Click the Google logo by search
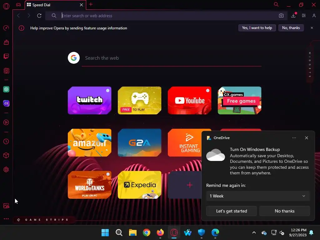This screenshot has height=240, width=320. (x=74, y=58)
